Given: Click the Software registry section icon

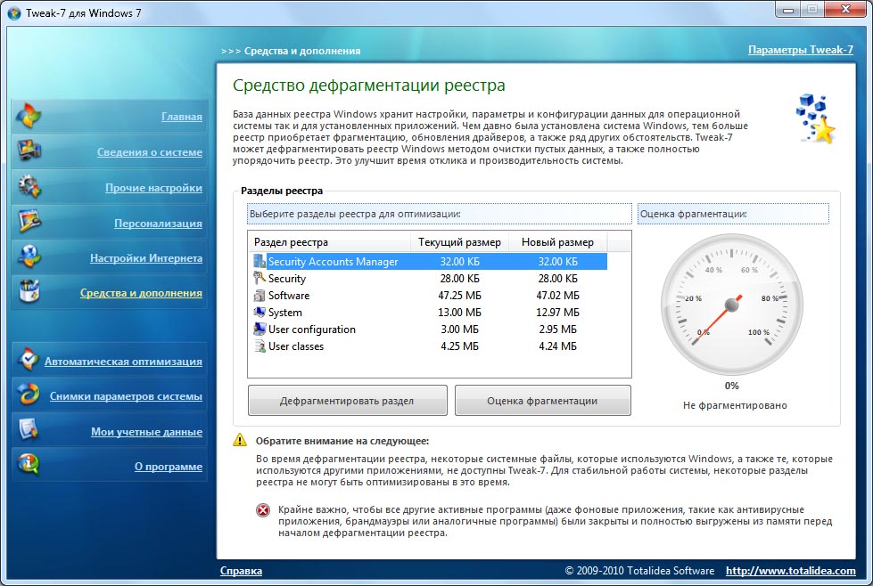Looking at the screenshot, I should 259,295.
